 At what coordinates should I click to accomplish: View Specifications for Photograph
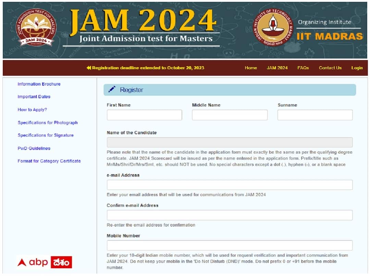47,122
